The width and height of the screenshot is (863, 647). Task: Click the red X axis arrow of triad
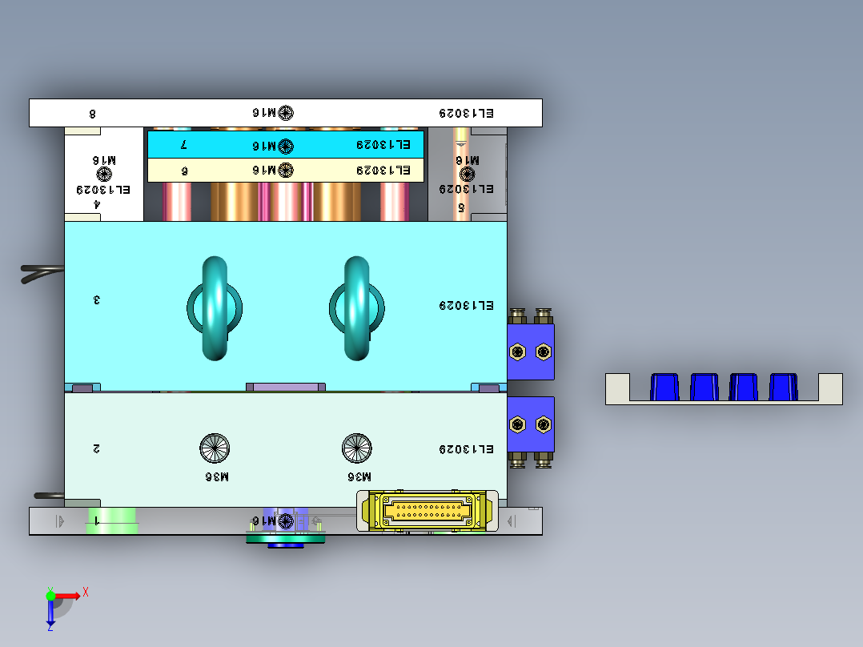(68, 596)
